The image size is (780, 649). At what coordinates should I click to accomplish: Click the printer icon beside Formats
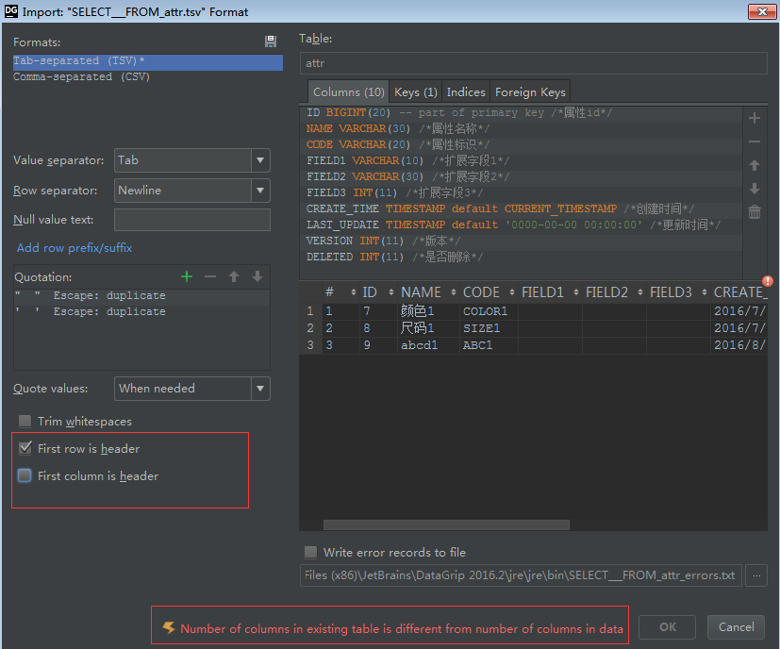coord(270,41)
